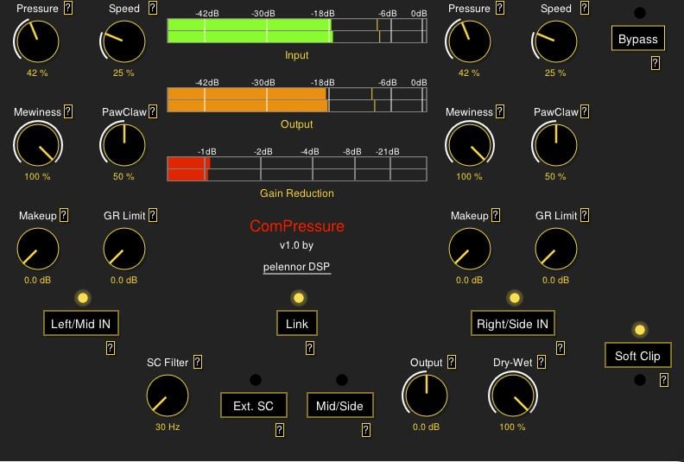Image resolution: width=684 pixels, height=462 pixels.
Task: Click the help icon next to SC Filter
Action: click(198, 362)
